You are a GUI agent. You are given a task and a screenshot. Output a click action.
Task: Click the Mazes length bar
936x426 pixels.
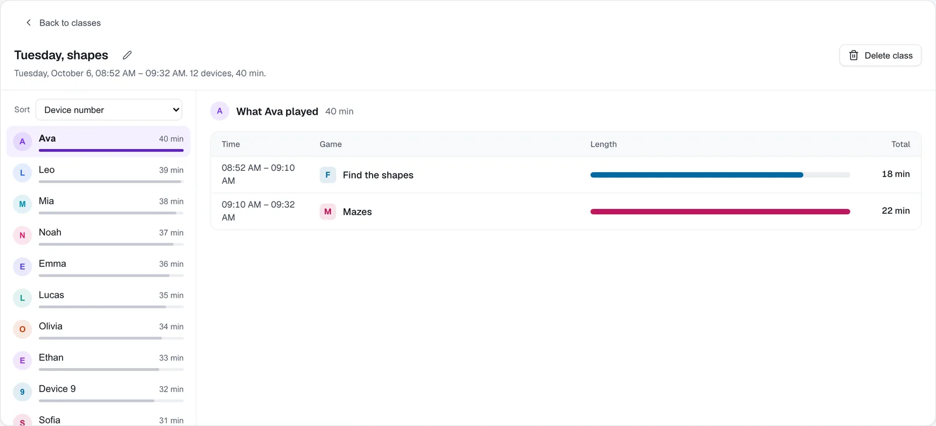point(720,212)
